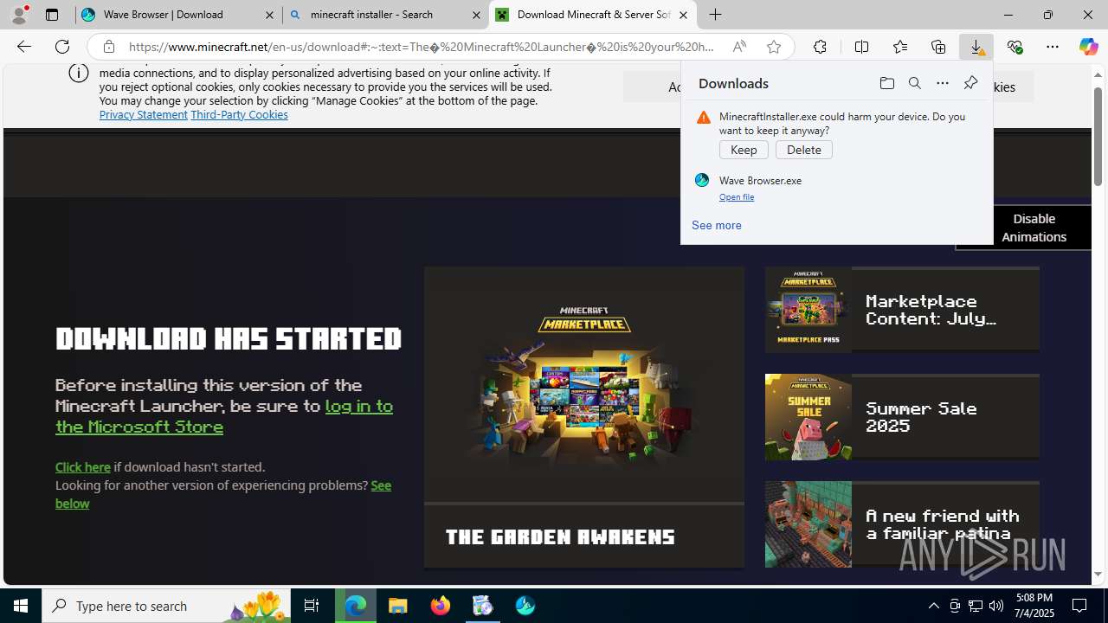Screen dimensions: 1108x623
Task: Open Marketplace Content: July article card
Action: point(902,310)
